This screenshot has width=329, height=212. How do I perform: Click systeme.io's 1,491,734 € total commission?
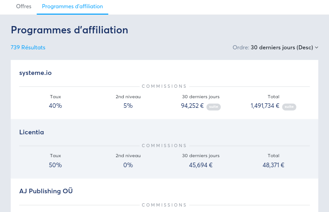point(265,106)
